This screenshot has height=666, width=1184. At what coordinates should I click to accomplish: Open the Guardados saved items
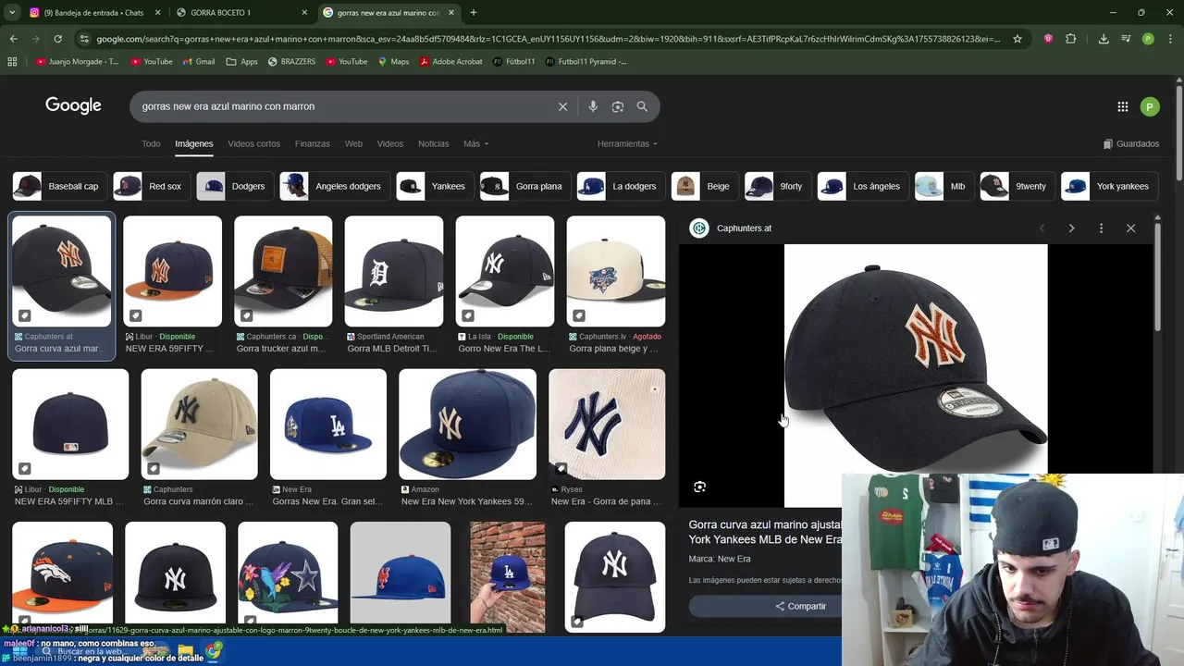(1131, 143)
